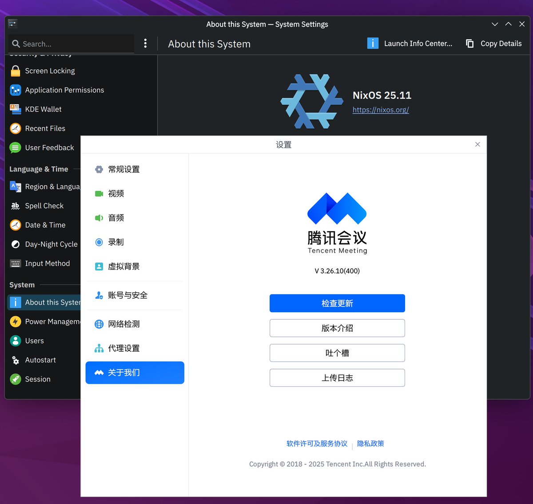Viewport: 533px width, 504px height.
Task: Open the Users icon in System Settings
Action: (x=16, y=341)
